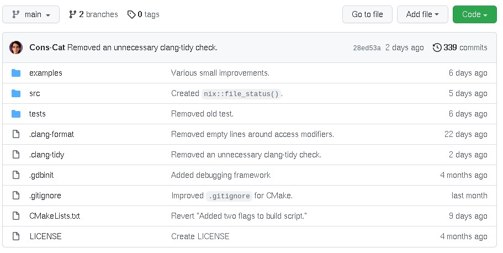Open the CMakeLists.txt file
The width and height of the screenshot is (503, 253).
55,216
